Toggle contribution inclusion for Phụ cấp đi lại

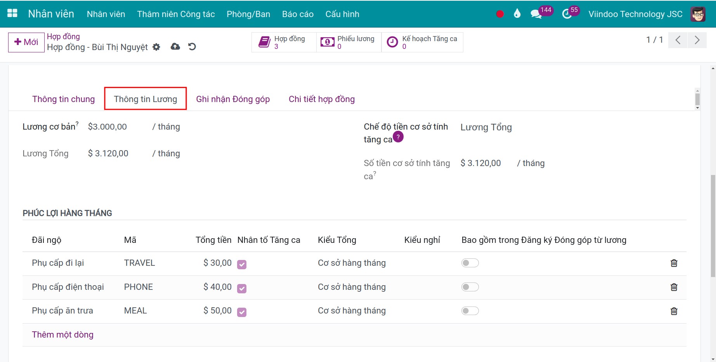click(x=470, y=263)
